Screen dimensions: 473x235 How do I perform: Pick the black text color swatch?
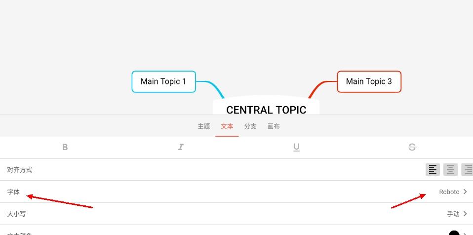coord(454,233)
